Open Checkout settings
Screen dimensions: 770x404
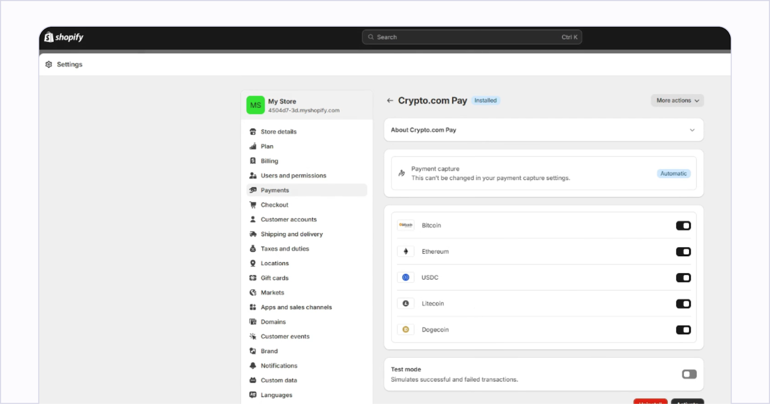307,205
